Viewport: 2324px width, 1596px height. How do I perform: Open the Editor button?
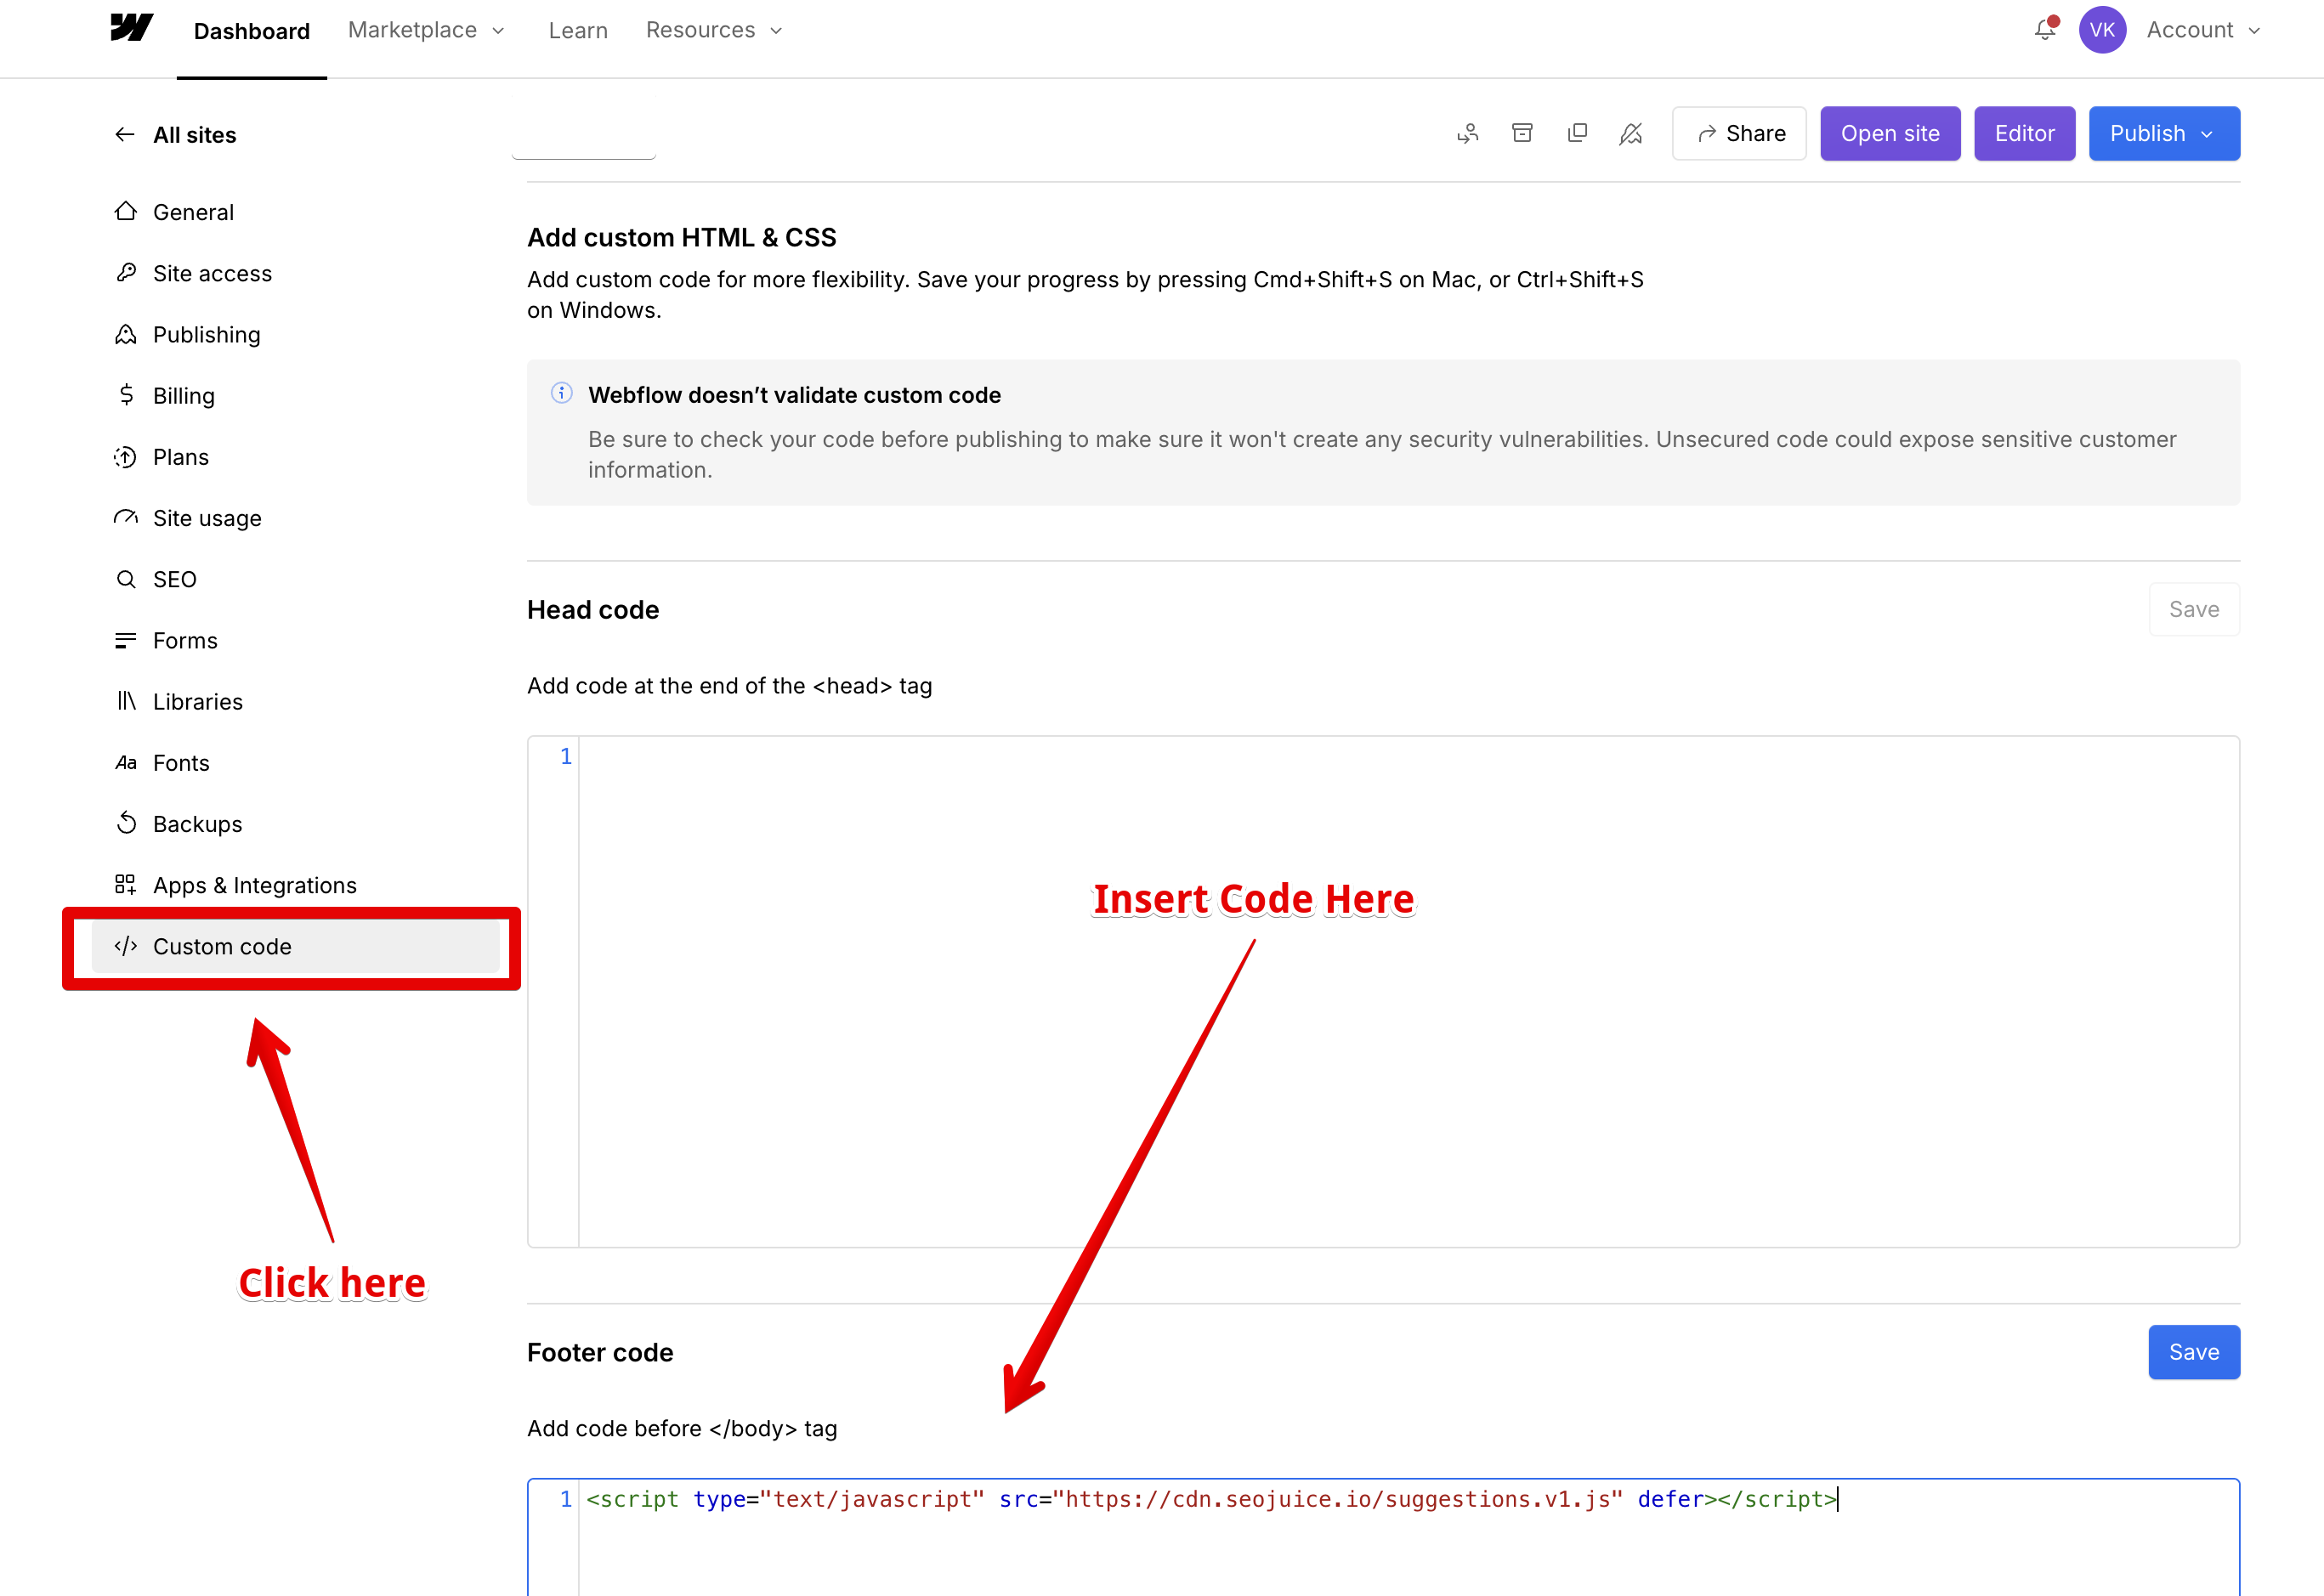(x=2024, y=133)
